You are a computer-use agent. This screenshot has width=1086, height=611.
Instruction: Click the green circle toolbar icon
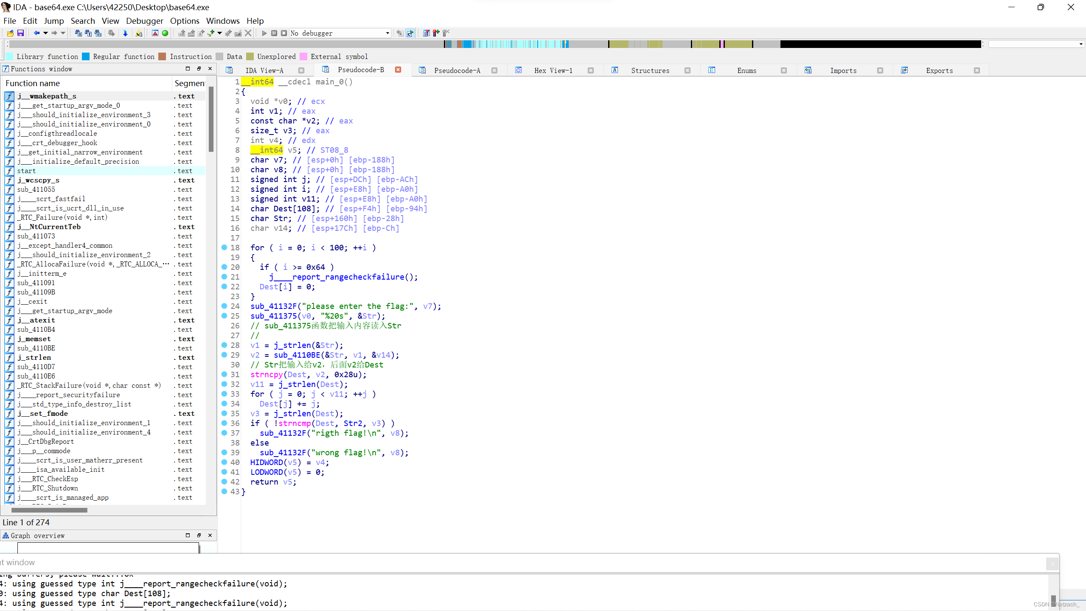(x=165, y=33)
